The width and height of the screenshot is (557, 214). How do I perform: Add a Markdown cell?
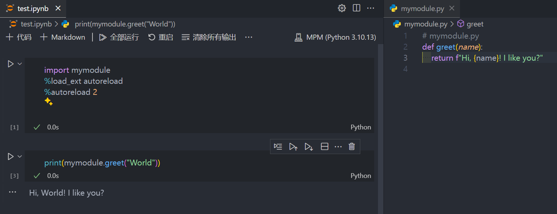coord(62,37)
